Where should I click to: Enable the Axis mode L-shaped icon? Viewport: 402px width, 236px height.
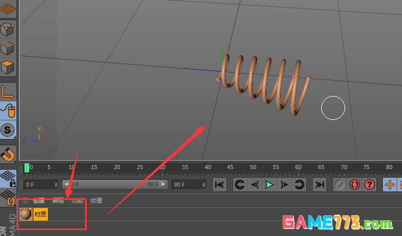click(7, 91)
